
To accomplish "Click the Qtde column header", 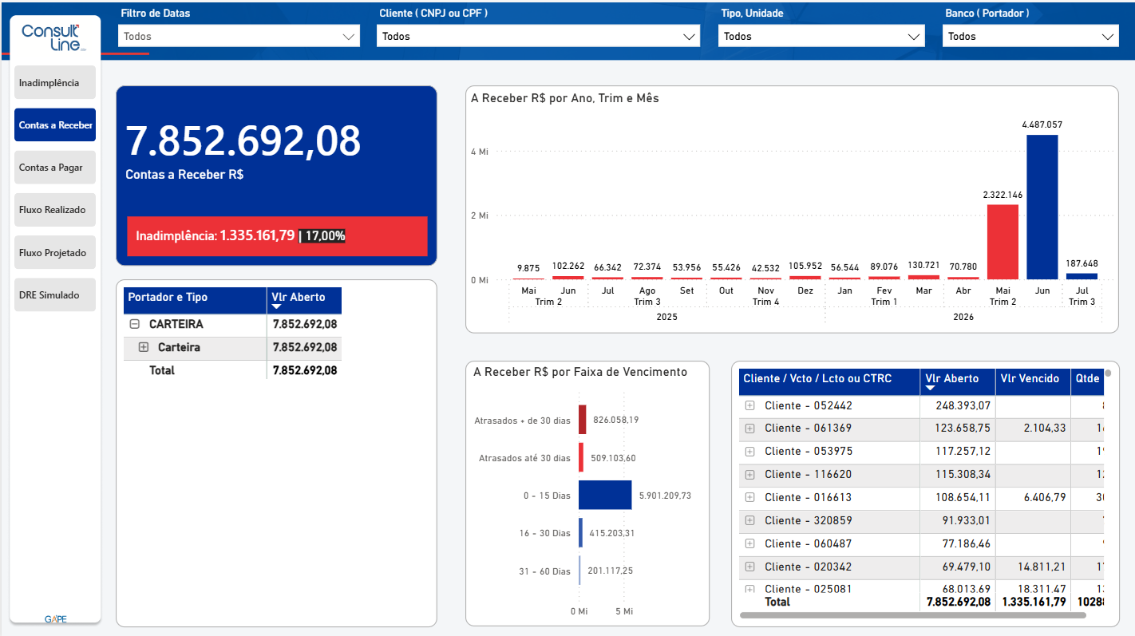I will pos(1088,381).
